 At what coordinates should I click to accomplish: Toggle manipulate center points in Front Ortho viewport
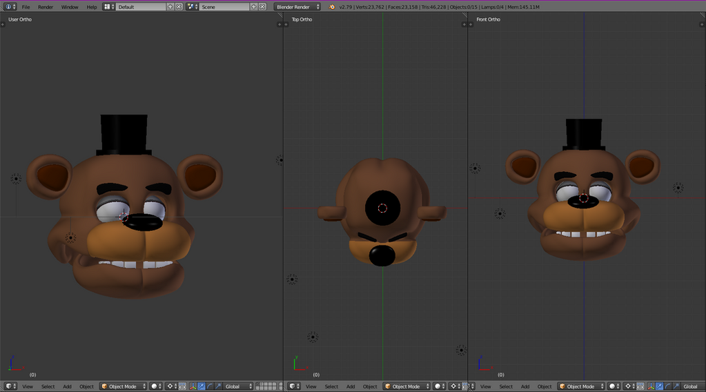tap(640, 386)
